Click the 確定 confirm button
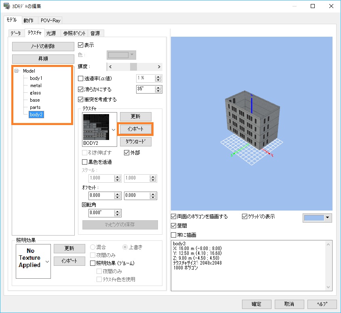 pyautogui.click(x=257, y=304)
